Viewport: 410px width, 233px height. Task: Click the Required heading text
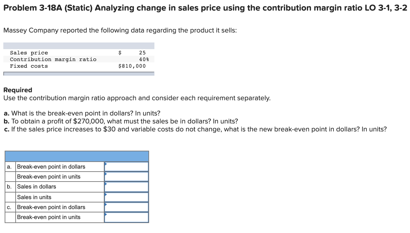point(17,90)
